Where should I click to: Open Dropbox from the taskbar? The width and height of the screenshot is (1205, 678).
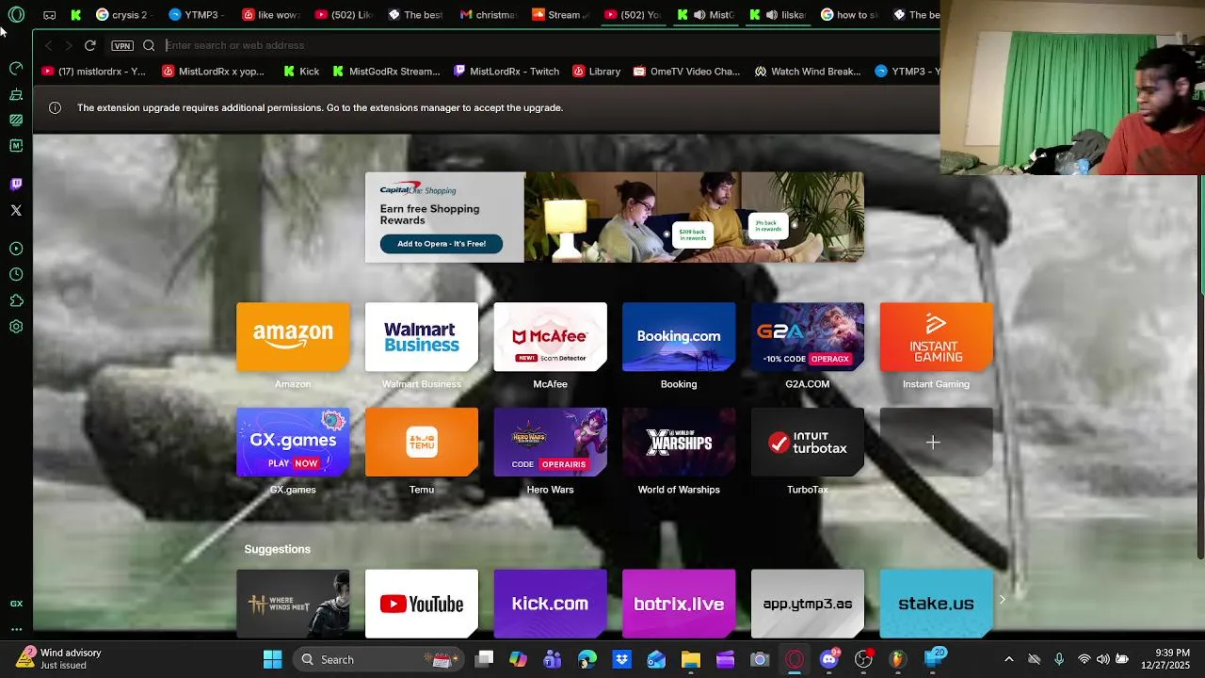[621, 659]
